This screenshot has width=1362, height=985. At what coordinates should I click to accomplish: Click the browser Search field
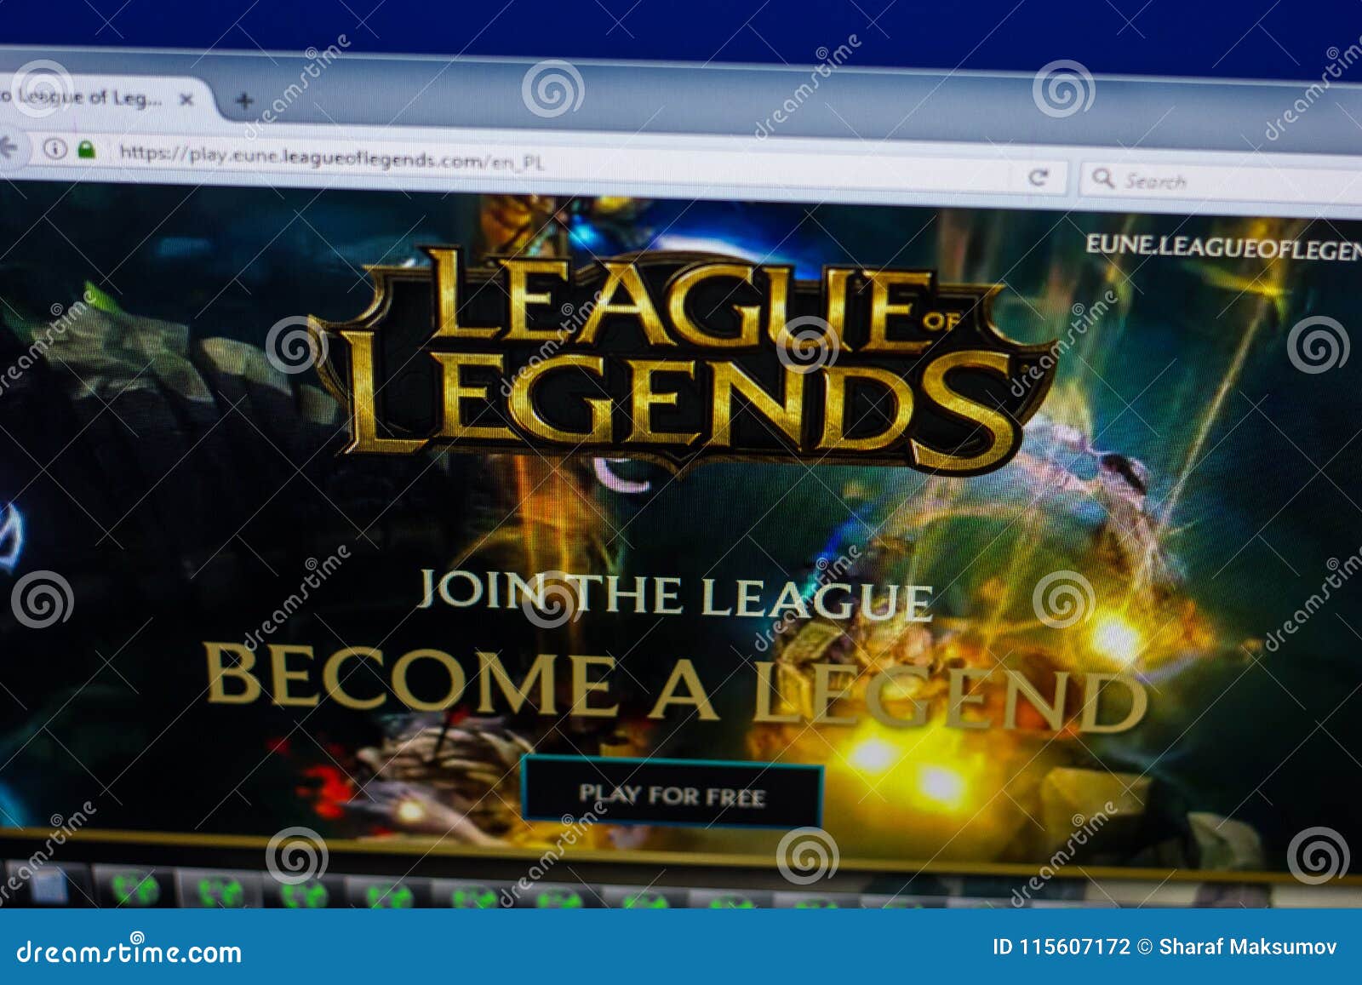(x=1222, y=181)
